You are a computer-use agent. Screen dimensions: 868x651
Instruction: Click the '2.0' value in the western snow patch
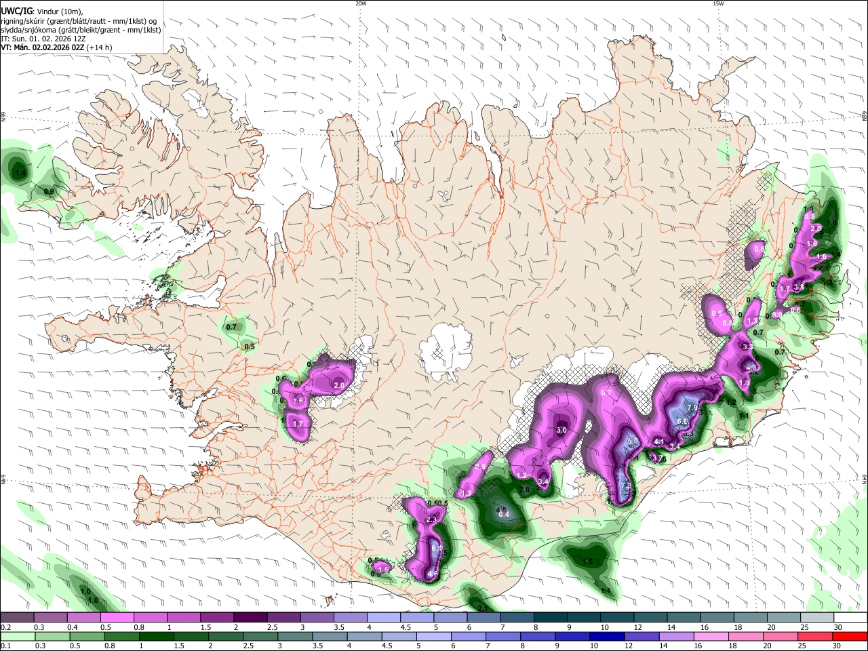[339, 385]
